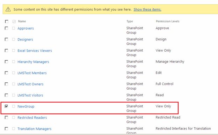Screen dimensions: 218x135
Task: Click the 'Restricted Read' permission level text
Action: (x=168, y=117)
